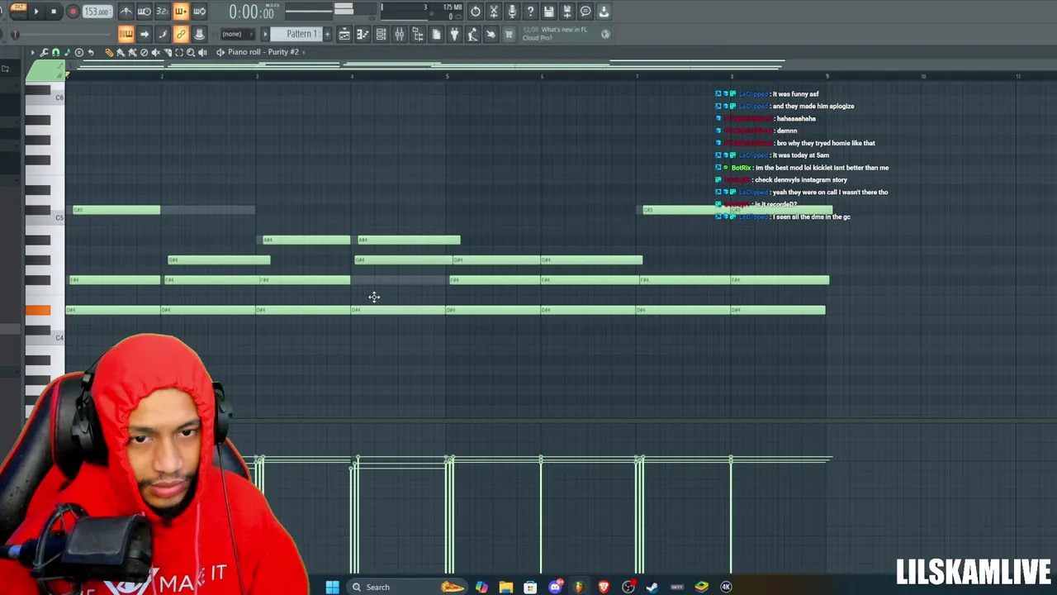Viewport: 1057px width, 595px height.
Task: Open the Playlist window from toolbar
Action: click(x=344, y=34)
